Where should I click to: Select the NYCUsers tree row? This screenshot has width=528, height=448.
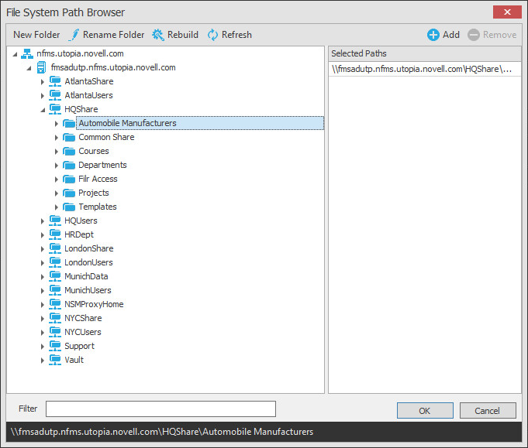coord(82,332)
